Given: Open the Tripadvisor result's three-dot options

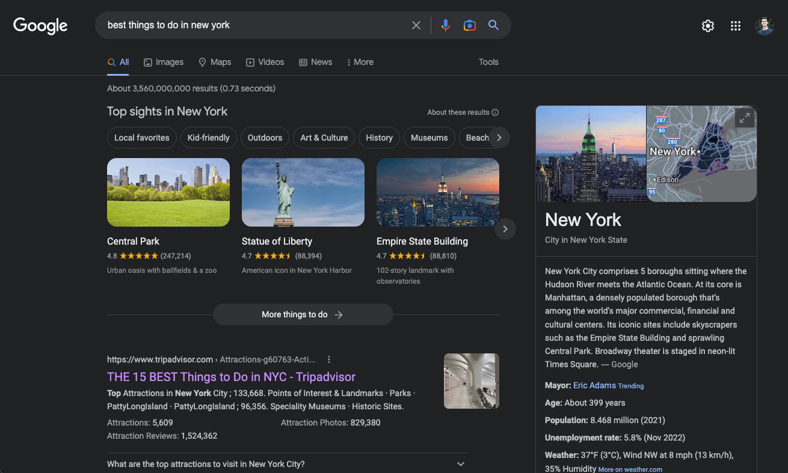Looking at the screenshot, I should (329, 359).
